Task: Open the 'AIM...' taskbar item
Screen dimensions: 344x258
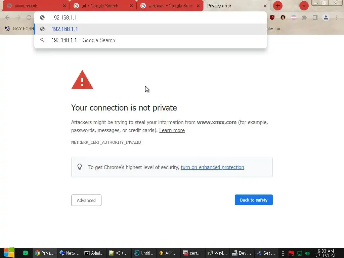Action: [x=169, y=253]
